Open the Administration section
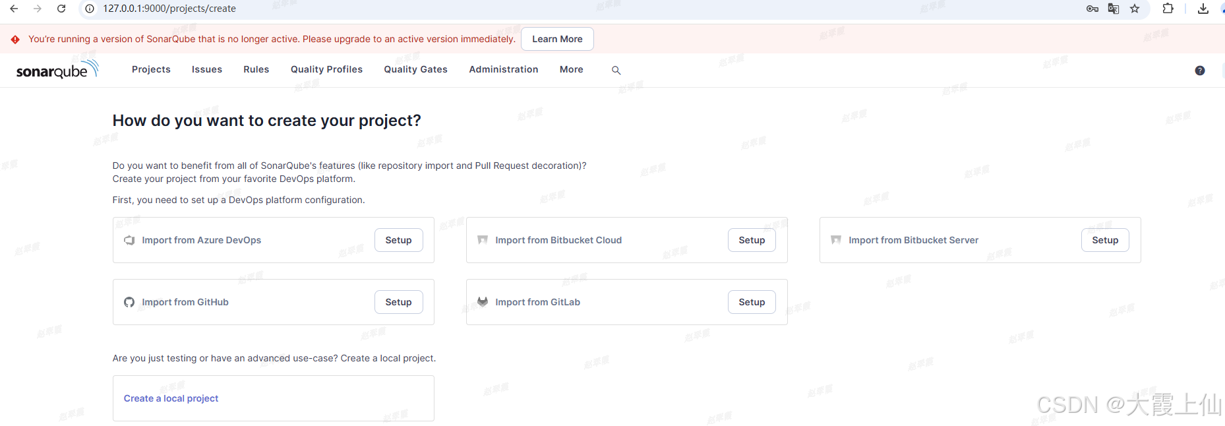Screen dimensions: 1225x426 click(x=504, y=69)
